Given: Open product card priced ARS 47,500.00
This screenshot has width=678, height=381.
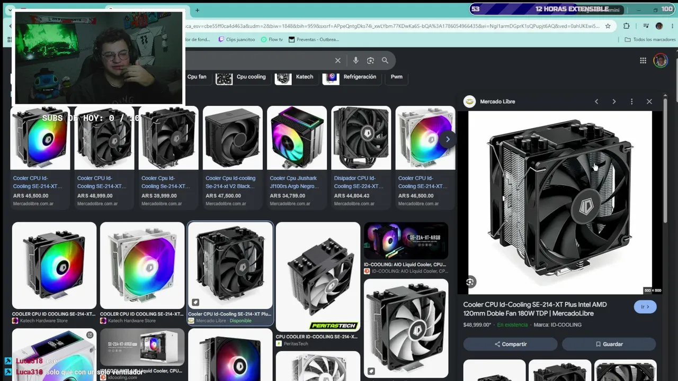Looking at the screenshot, I should [233, 157].
